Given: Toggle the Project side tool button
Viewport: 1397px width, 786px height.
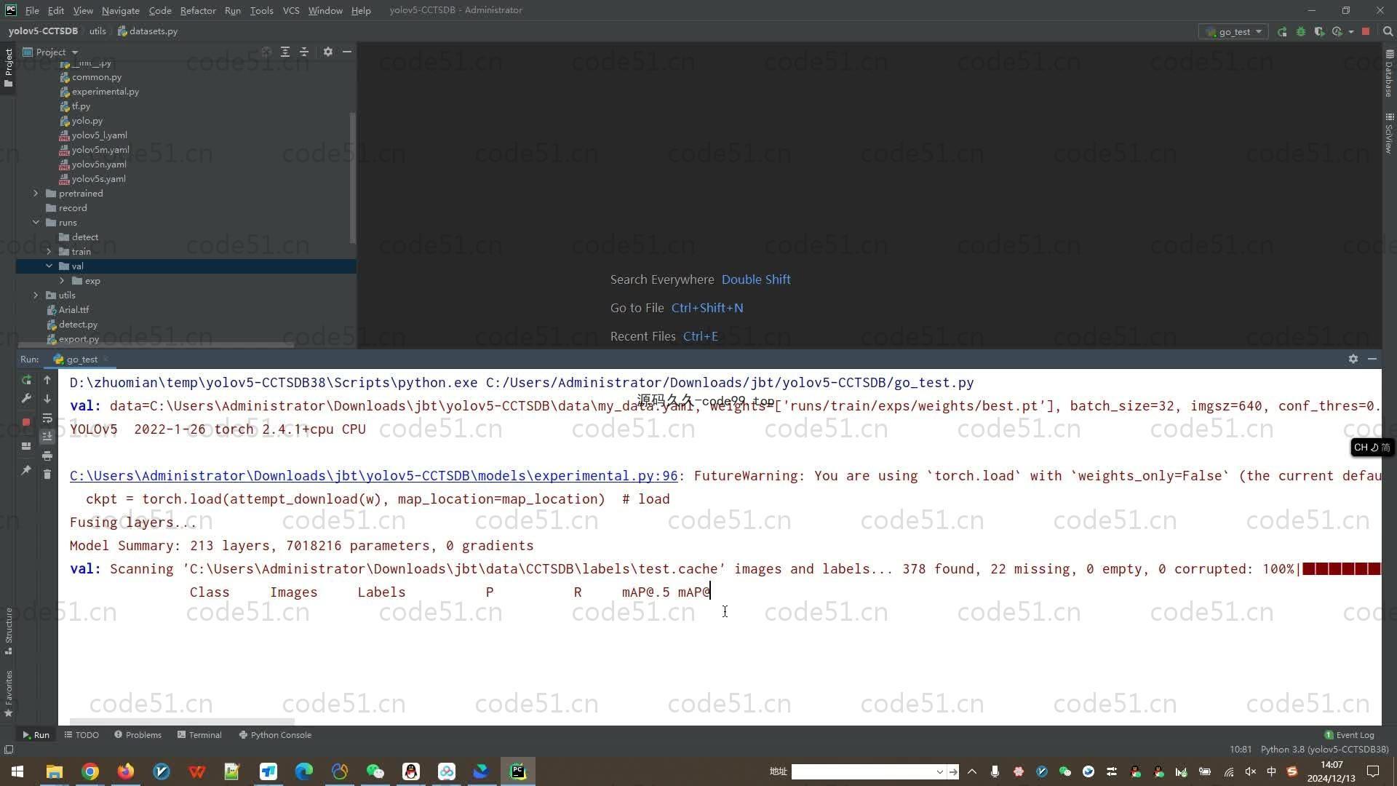Looking at the screenshot, I should 8,68.
